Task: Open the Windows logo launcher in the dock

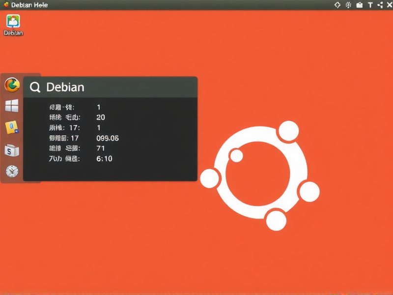Action: tap(12, 105)
